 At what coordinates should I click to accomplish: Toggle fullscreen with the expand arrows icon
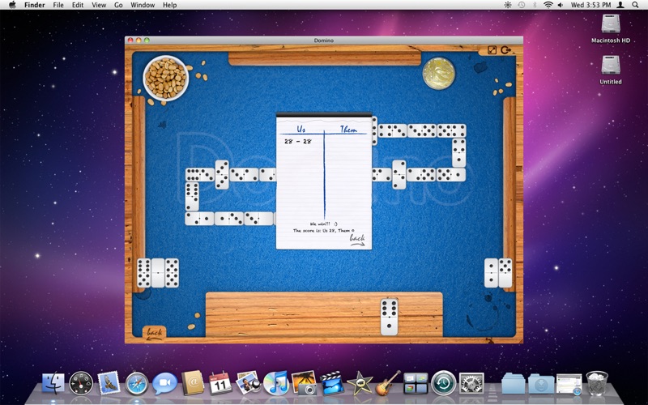pyautogui.click(x=492, y=50)
